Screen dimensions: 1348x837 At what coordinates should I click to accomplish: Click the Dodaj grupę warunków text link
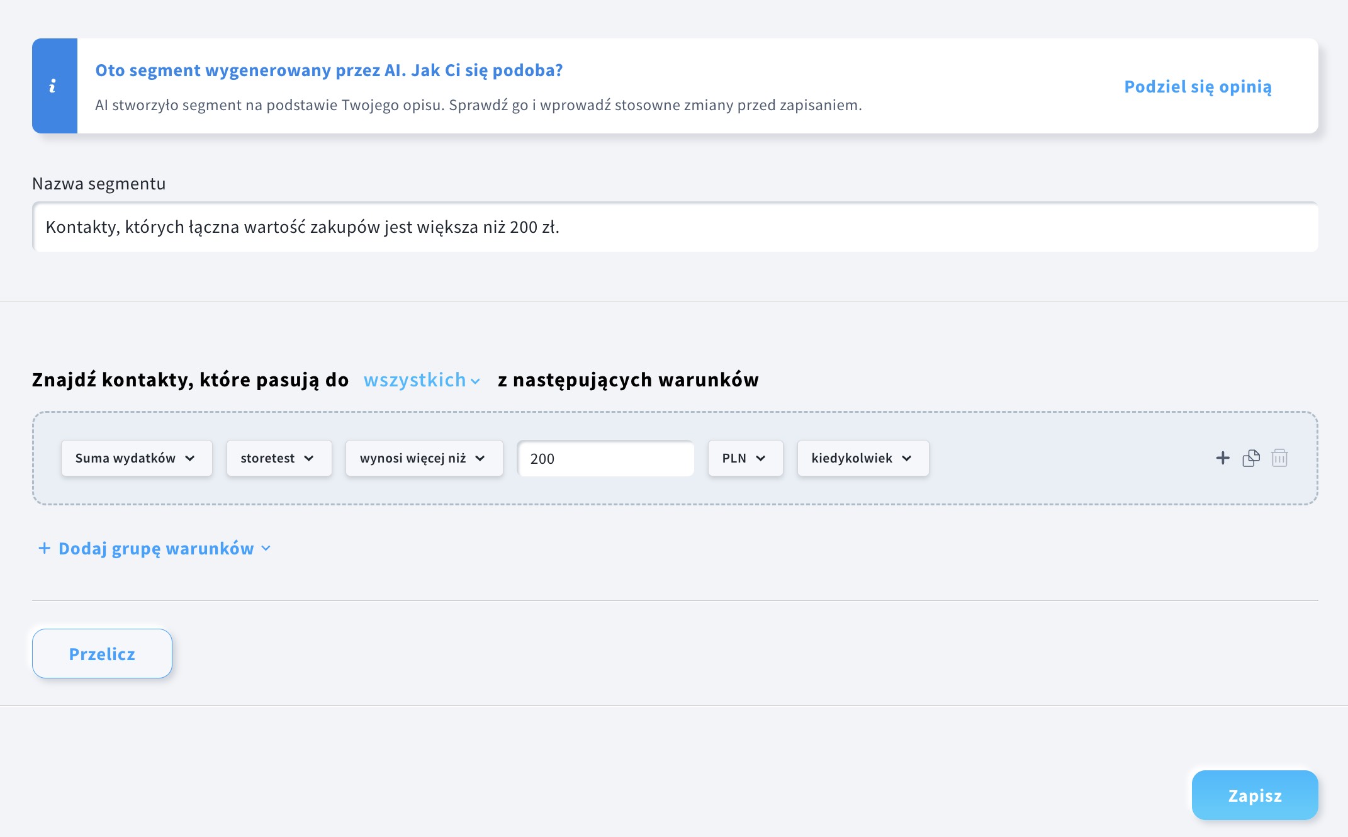[x=156, y=549]
